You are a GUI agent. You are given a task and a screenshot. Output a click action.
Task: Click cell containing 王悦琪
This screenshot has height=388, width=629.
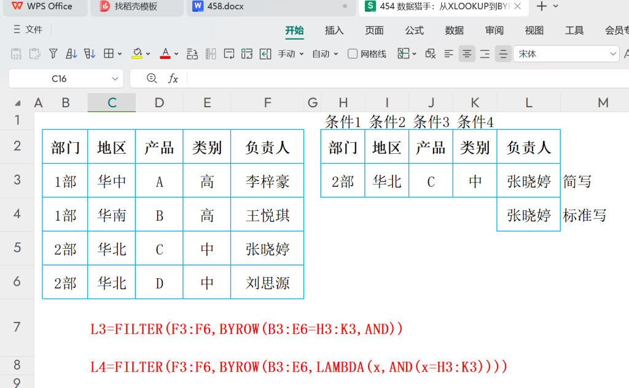click(267, 215)
